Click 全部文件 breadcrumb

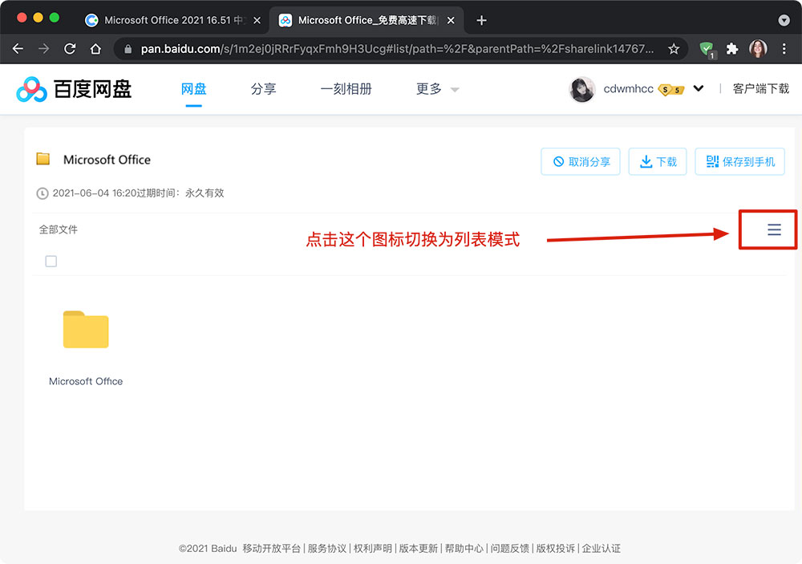tap(59, 229)
